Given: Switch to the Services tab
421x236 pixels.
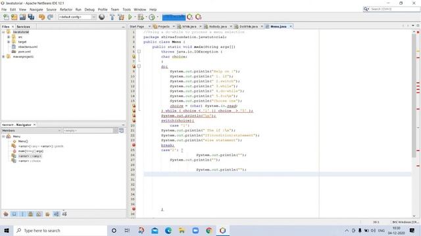Looking at the screenshot, I should [x=24, y=27].
